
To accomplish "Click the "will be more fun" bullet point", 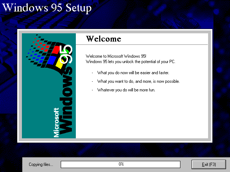I will tap(126, 90).
